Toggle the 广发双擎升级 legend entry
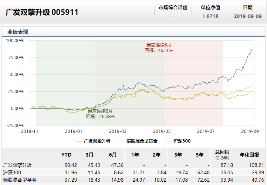Screen dimensions: 267x185 [94, 141]
